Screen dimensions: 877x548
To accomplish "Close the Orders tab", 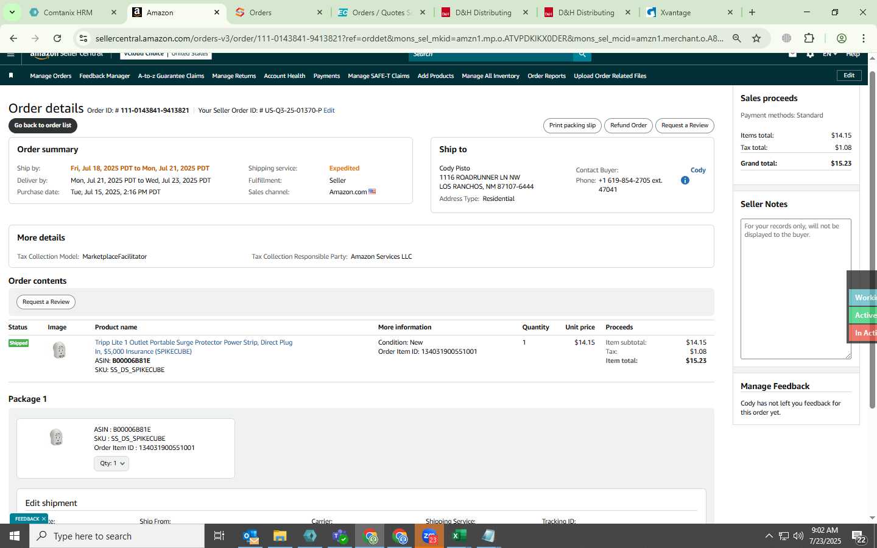I will [320, 12].
